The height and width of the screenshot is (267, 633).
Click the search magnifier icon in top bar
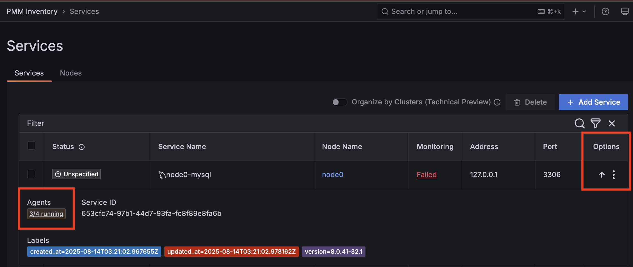pos(385,11)
